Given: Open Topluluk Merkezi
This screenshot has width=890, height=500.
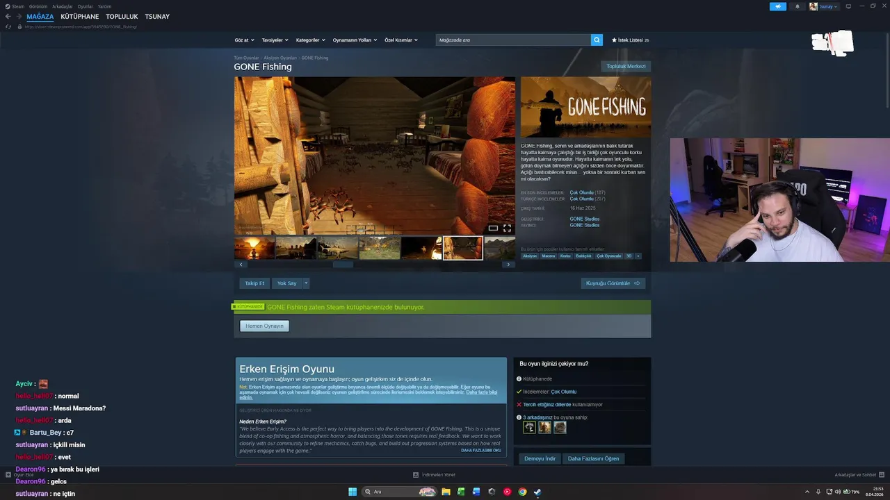Looking at the screenshot, I should coord(626,67).
